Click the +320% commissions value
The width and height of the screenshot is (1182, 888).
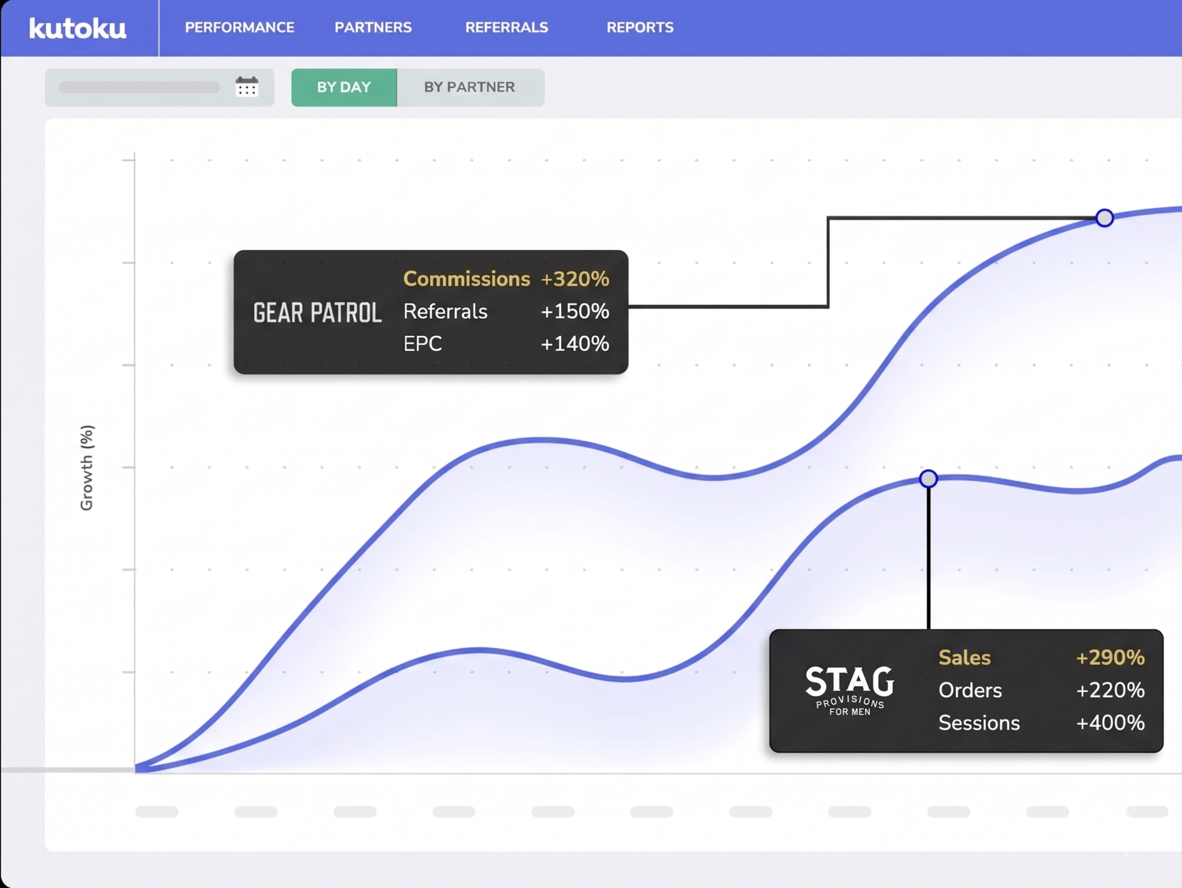point(575,279)
